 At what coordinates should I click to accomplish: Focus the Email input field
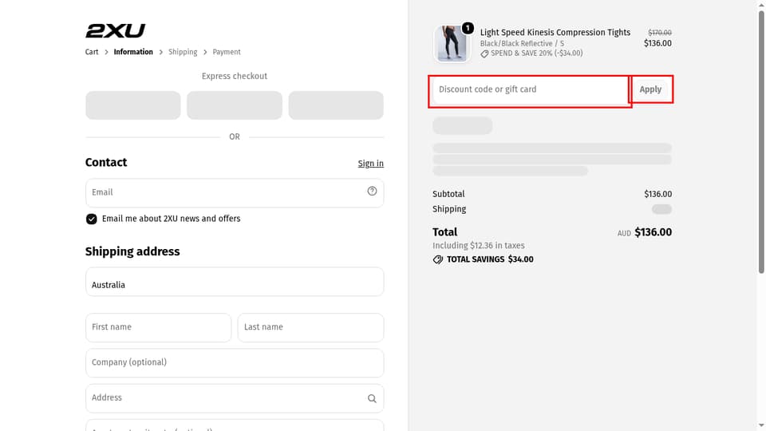click(235, 192)
